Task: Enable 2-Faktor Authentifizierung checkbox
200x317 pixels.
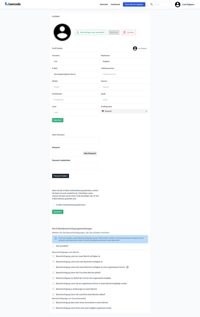Action: click(53, 205)
